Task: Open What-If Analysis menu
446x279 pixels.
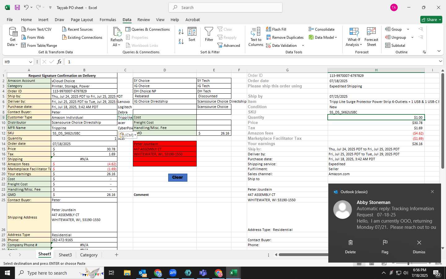Action: pyautogui.click(x=354, y=37)
